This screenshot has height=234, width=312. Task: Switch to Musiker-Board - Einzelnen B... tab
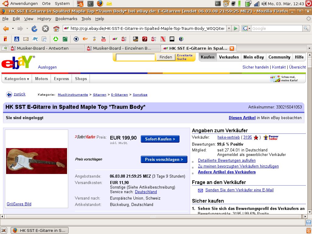(x=122, y=48)
